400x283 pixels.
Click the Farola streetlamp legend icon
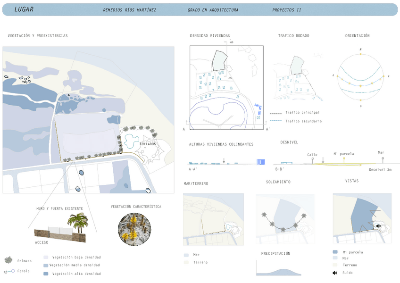9,271
